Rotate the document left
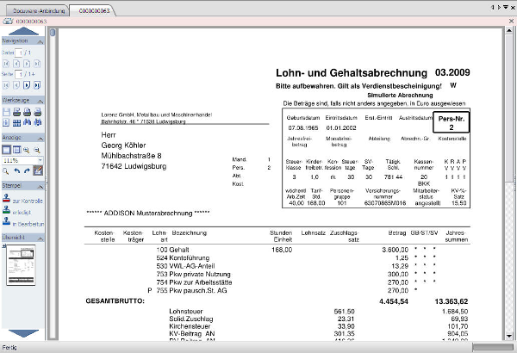 coord(17,171)
